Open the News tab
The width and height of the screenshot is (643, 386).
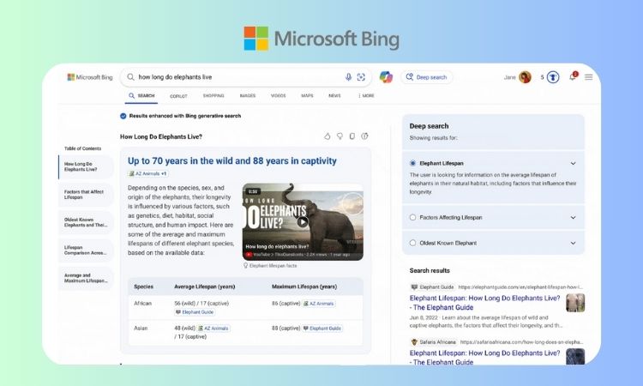(334, 95)
